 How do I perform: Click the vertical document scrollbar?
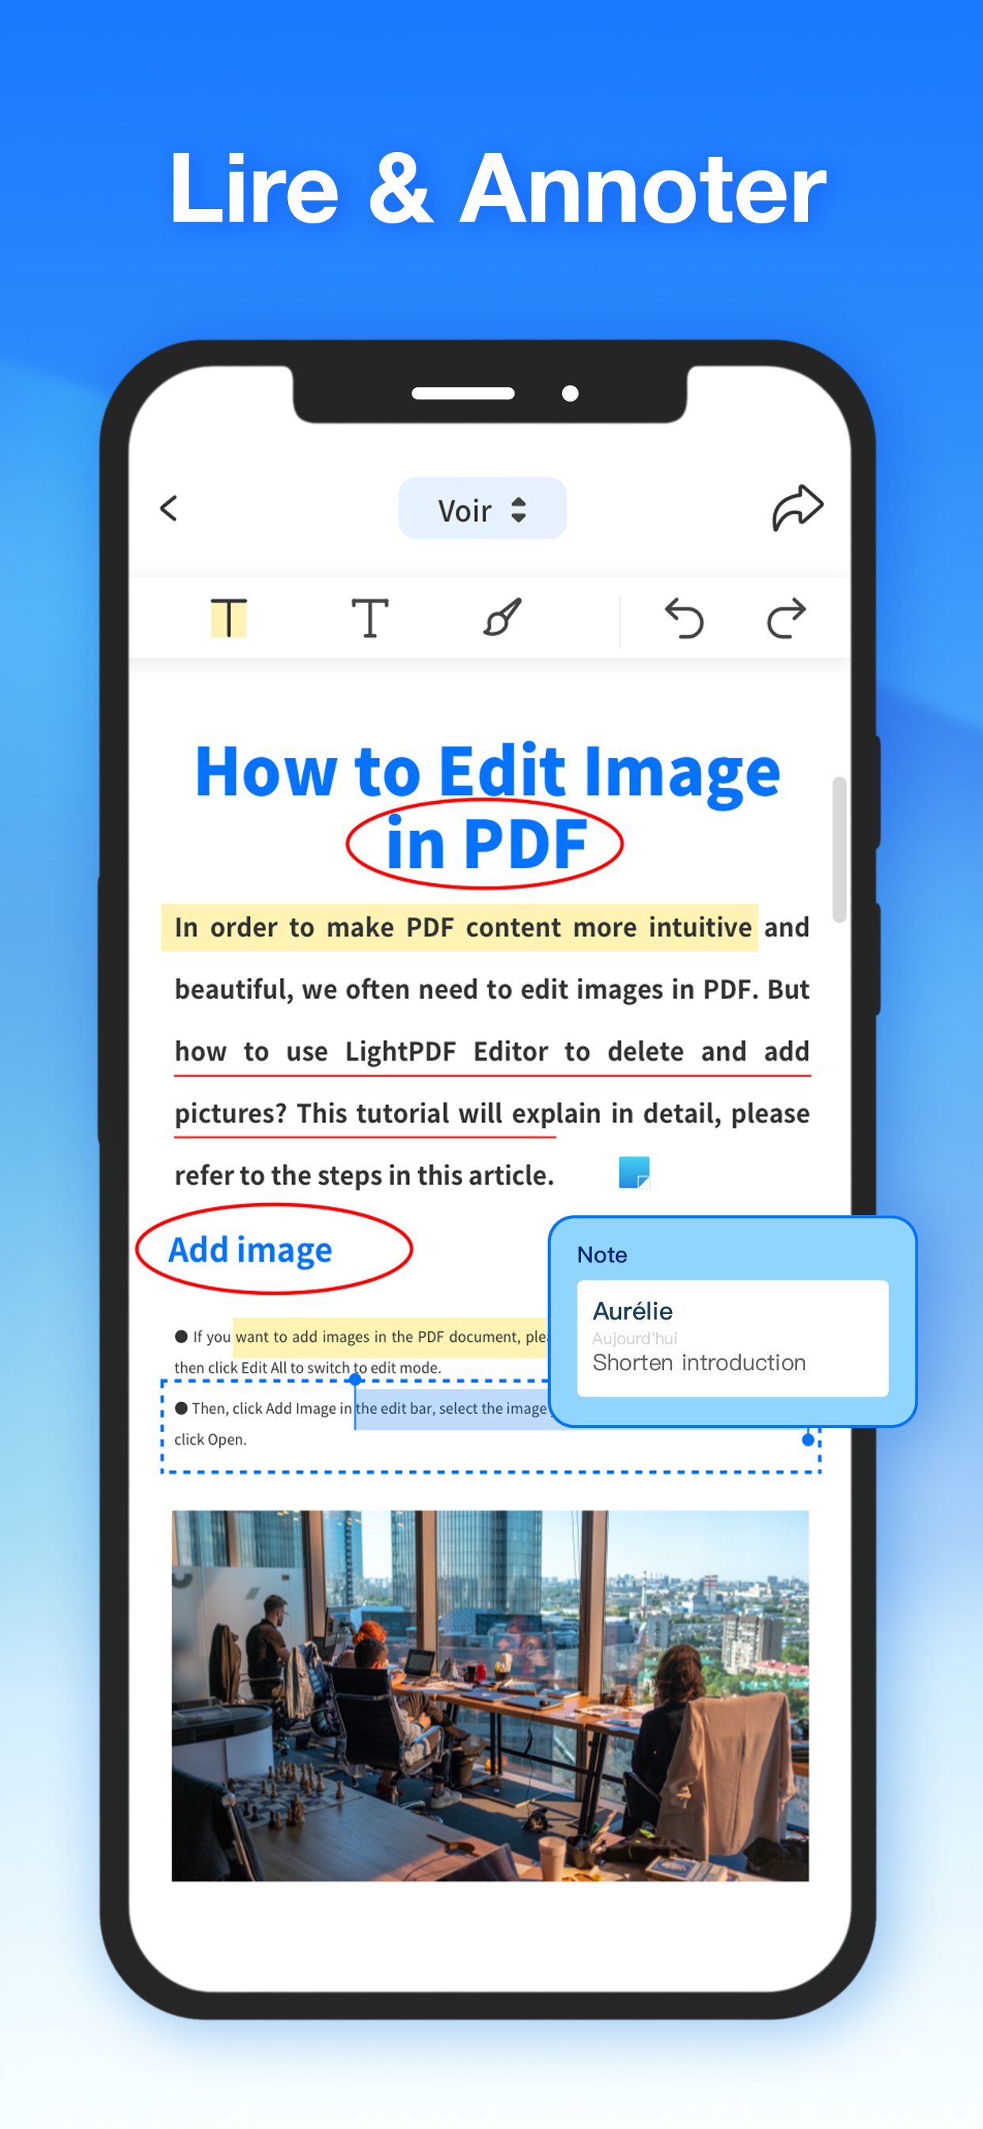coord(839,849)
